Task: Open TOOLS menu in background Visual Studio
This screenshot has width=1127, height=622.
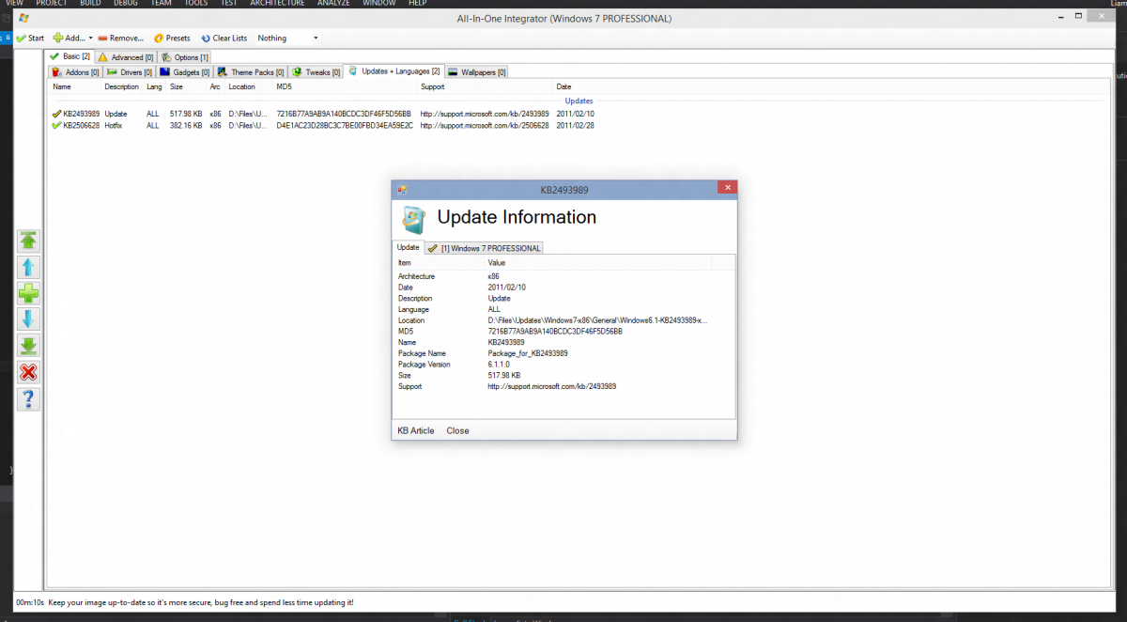Action: point(196,3)
